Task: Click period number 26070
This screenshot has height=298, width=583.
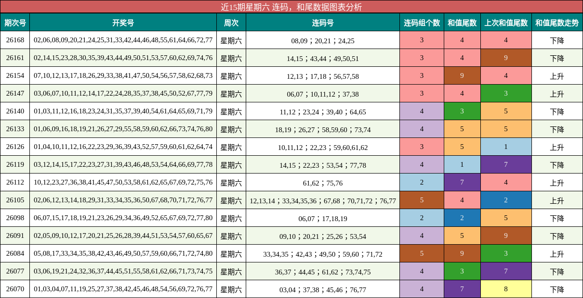Action: pos(15,289)
